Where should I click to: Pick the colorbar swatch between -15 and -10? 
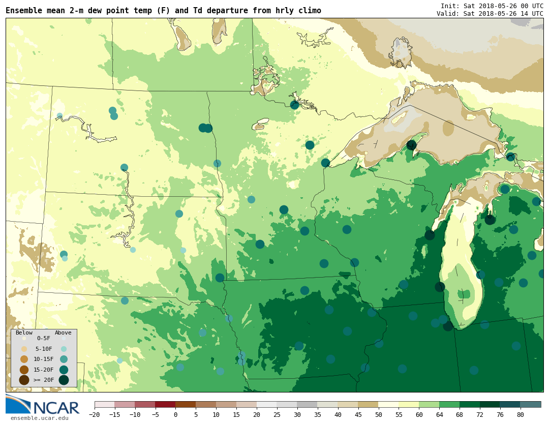pyautogui.click(x=125, y=405)
